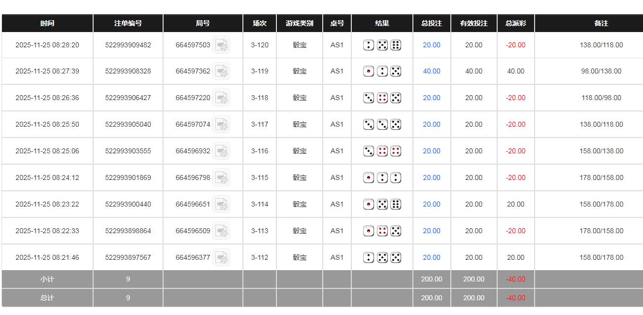This screenshot has height=315, width=643.
Task: Select bet order number 522993909482
Action: (x=128, y=45)
